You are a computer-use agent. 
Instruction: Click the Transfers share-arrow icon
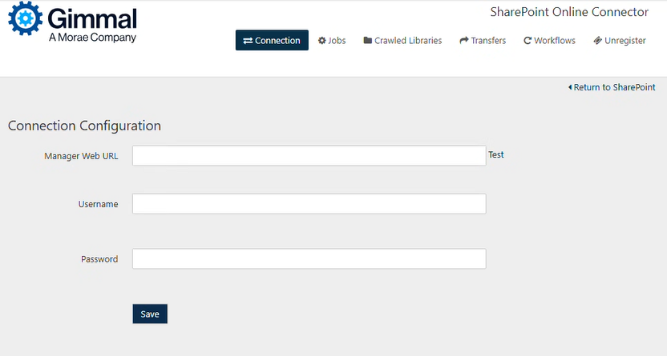pos(463,41)
